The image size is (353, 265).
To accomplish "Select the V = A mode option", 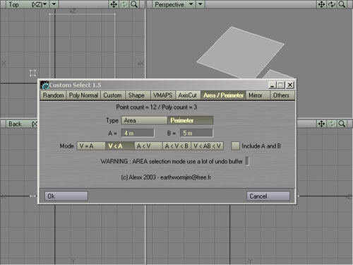I will point(91,146).
